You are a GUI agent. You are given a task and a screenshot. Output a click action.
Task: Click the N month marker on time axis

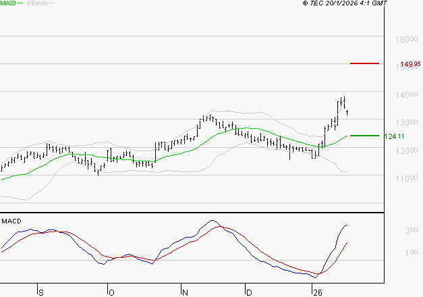point(185,293)
